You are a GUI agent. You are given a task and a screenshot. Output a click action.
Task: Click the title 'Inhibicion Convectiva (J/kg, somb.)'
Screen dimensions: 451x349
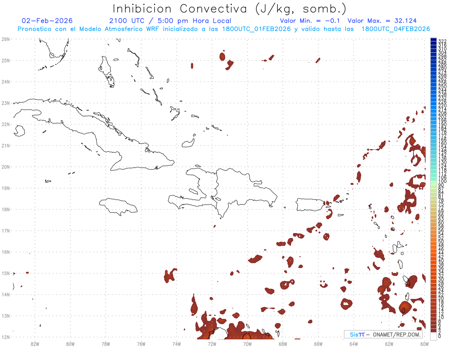[x=230, y=9]
